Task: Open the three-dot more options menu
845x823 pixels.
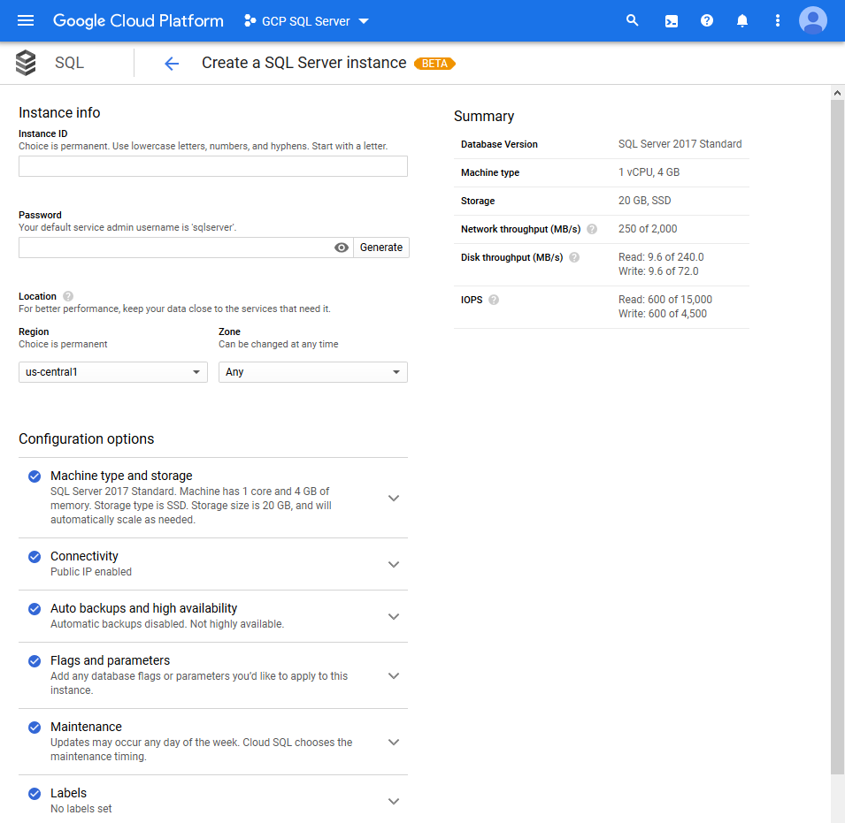Action: (x=777, y=20)
